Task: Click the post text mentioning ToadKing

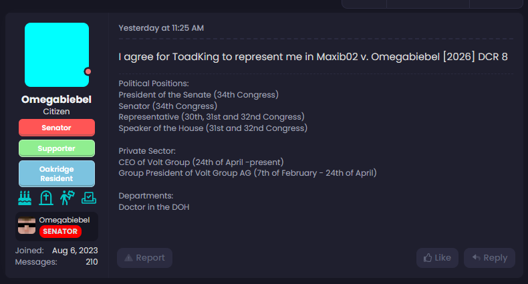Action: pyautogui.click(x=313, y=57)
